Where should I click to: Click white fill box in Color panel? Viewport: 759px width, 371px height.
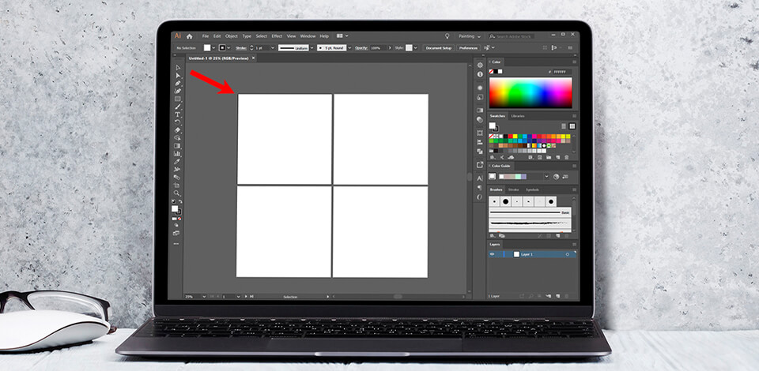[500, 72]
